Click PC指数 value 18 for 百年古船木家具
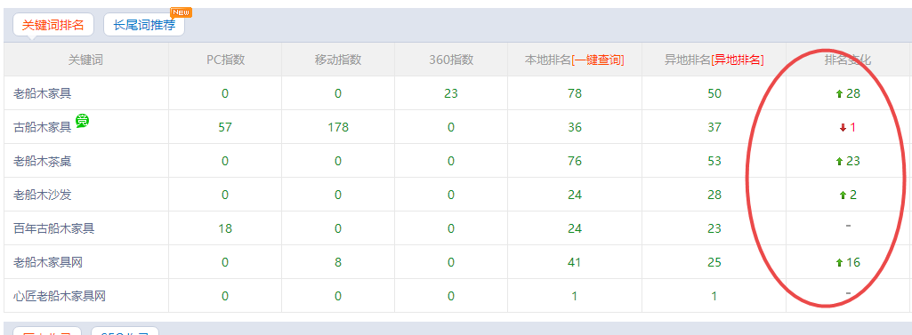The height and width of the screenshot is (335, 912). (x=225, y=228)
